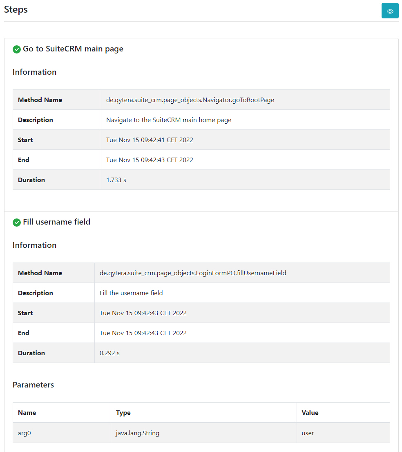Click green check icon for Fill username field
Viewport: 402px width, 452px height.
(17, 222)
